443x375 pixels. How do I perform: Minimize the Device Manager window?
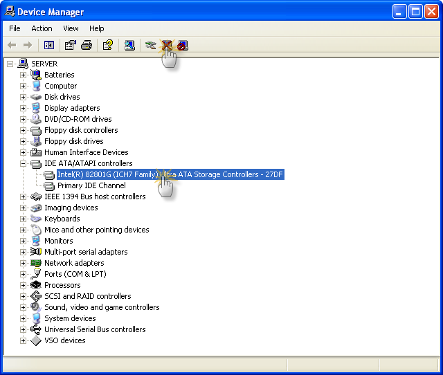pos(399,12)
